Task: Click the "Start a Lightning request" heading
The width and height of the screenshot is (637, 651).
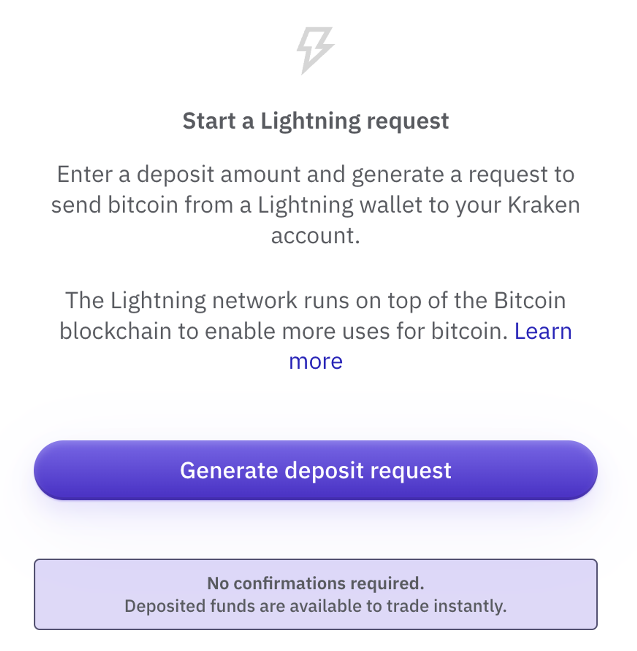Action: point(315,121)
